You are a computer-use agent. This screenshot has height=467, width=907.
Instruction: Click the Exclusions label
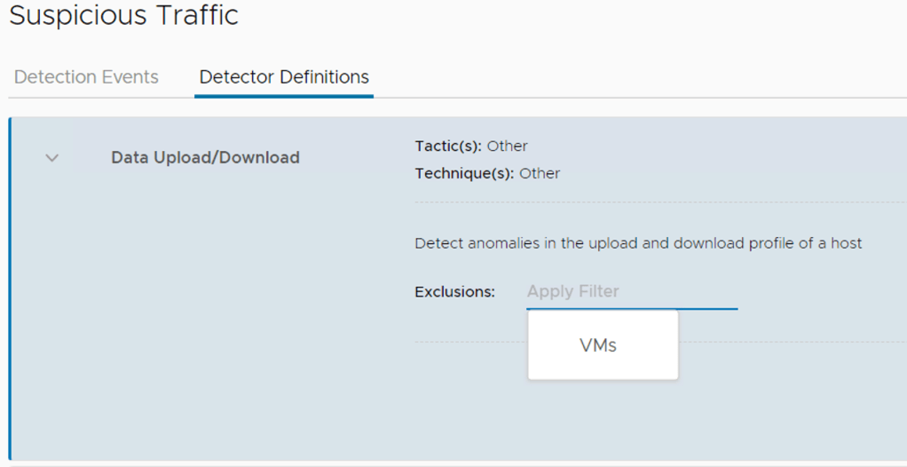(x=454, y=291)
